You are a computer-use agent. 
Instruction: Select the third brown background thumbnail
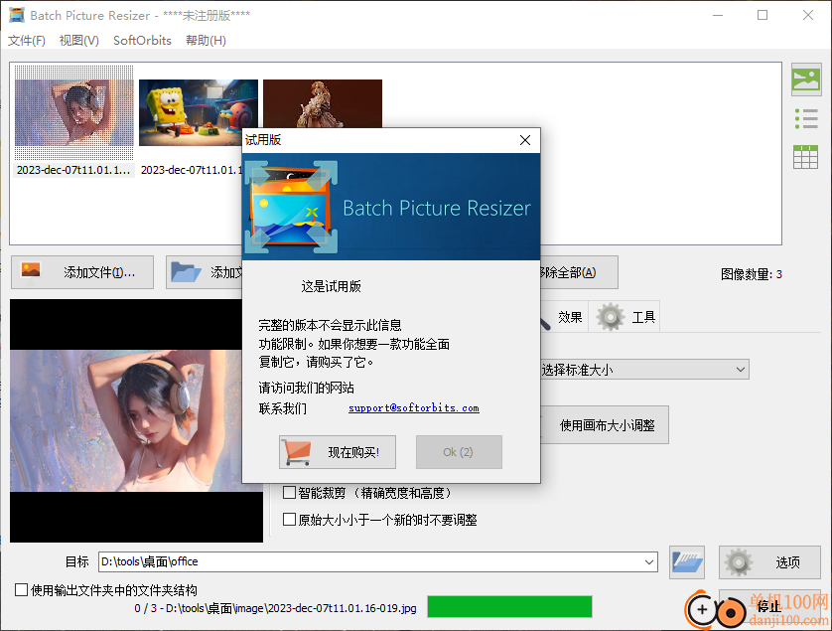tap(323, 103)
